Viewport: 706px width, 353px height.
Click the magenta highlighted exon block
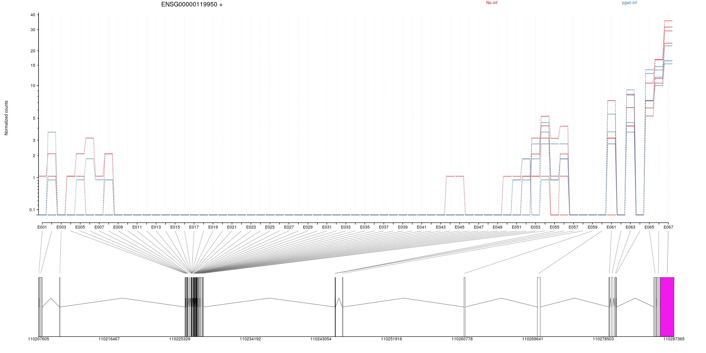click(667, 307)
